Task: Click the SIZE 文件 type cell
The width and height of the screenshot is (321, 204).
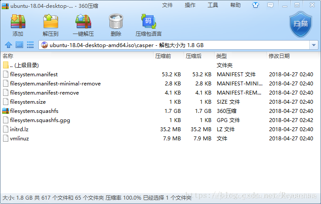Action: (x=228, y=102)
